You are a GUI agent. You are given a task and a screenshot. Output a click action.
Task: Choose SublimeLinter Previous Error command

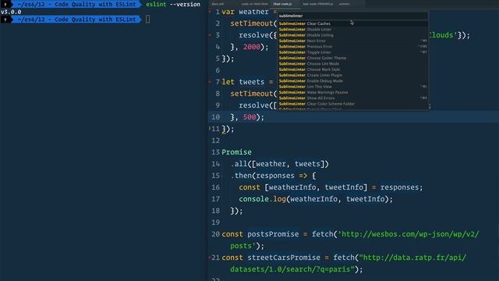352,47
